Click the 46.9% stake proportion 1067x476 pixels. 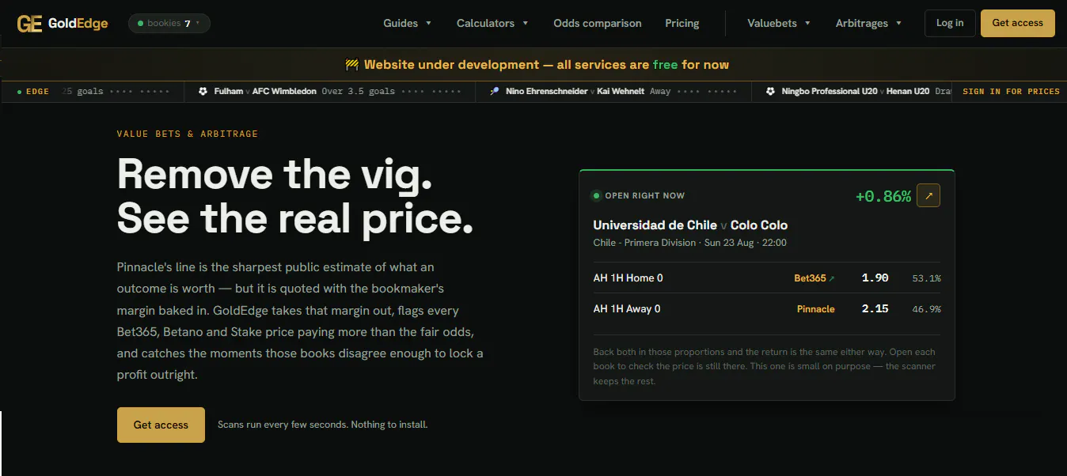tap(926, 309)
